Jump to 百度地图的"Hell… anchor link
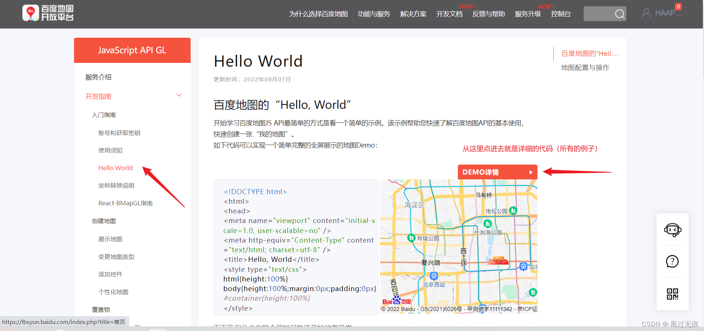The height and width of the screenshot is (331, 704). [590, 54]
